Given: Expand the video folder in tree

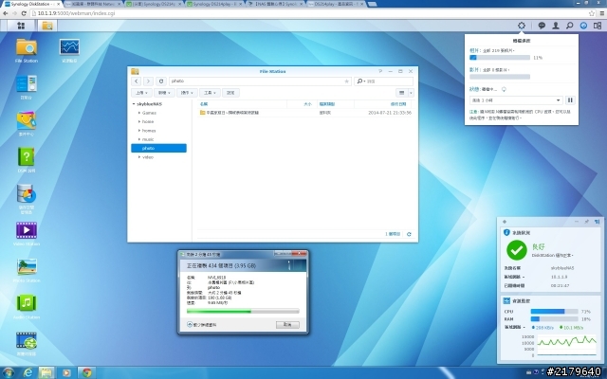Looking at the screenshot, I should [139, 157].
